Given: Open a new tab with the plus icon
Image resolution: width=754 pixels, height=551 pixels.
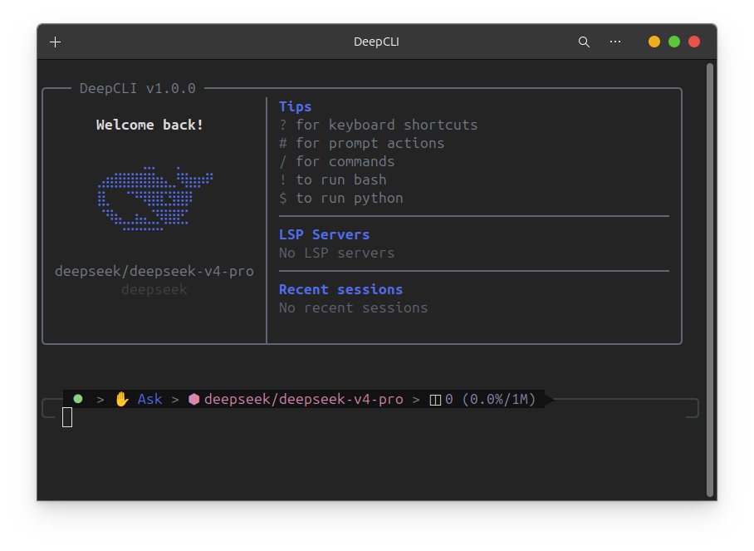Looking at the screenshot, I should click(56, 42).
